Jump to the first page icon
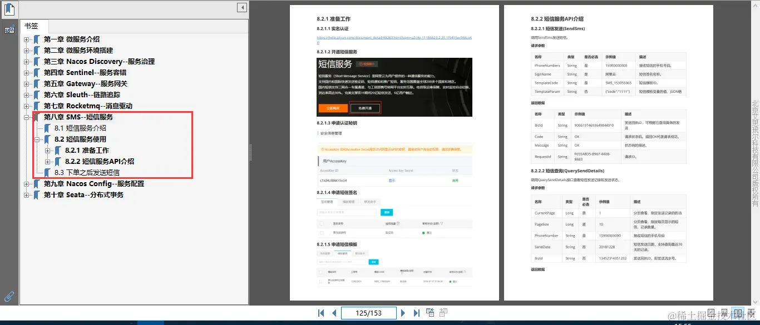The height and width of the screenshot is (325, 760). (320, 313)
